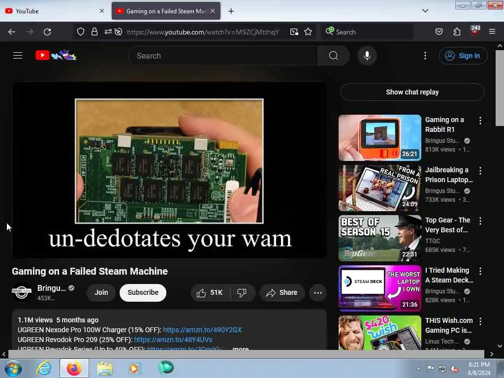Open the site permissions icon in address bar
The height and width of the screenshot is (378, 504).
108,31
